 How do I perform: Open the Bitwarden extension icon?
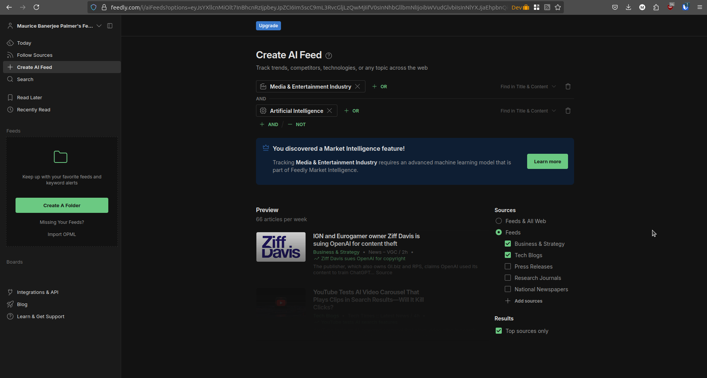[x=685, y=7]
